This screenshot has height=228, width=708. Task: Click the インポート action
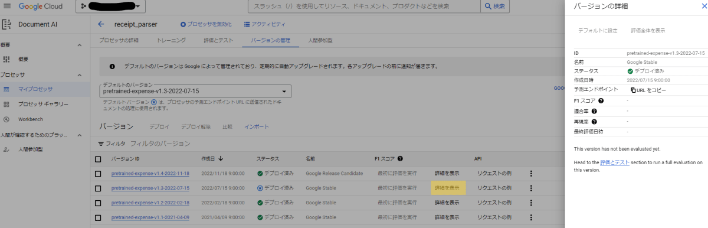[x=256, y=127]
